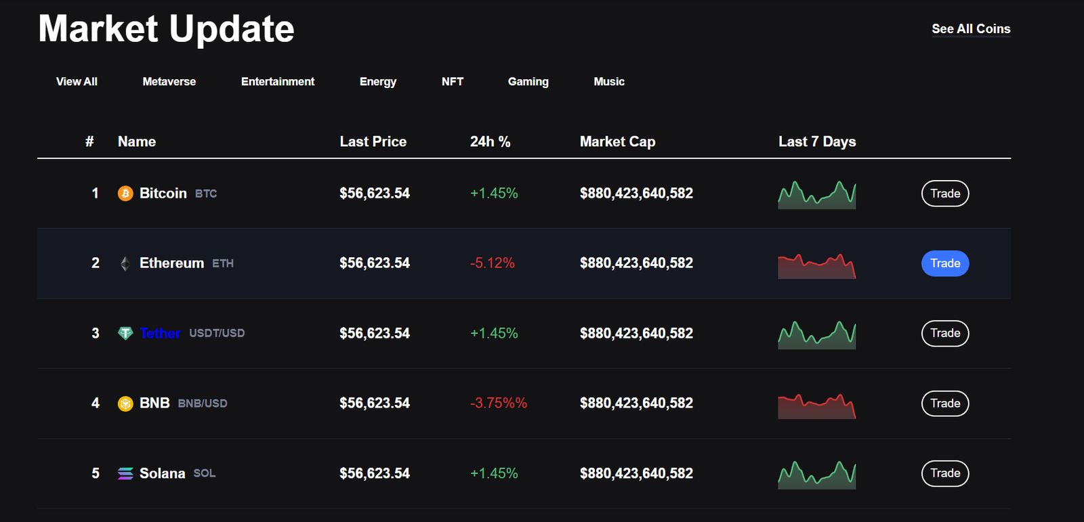Screen dimensions: 1084x522
Task: Click the Bitcoin coin logo icon
Action: [125, 194]
